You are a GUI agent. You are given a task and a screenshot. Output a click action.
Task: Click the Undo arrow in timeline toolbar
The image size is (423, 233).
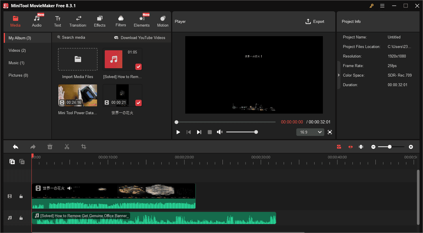16,147
